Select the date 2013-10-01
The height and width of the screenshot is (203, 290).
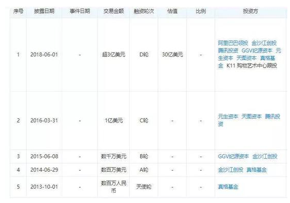pos(44,187)
